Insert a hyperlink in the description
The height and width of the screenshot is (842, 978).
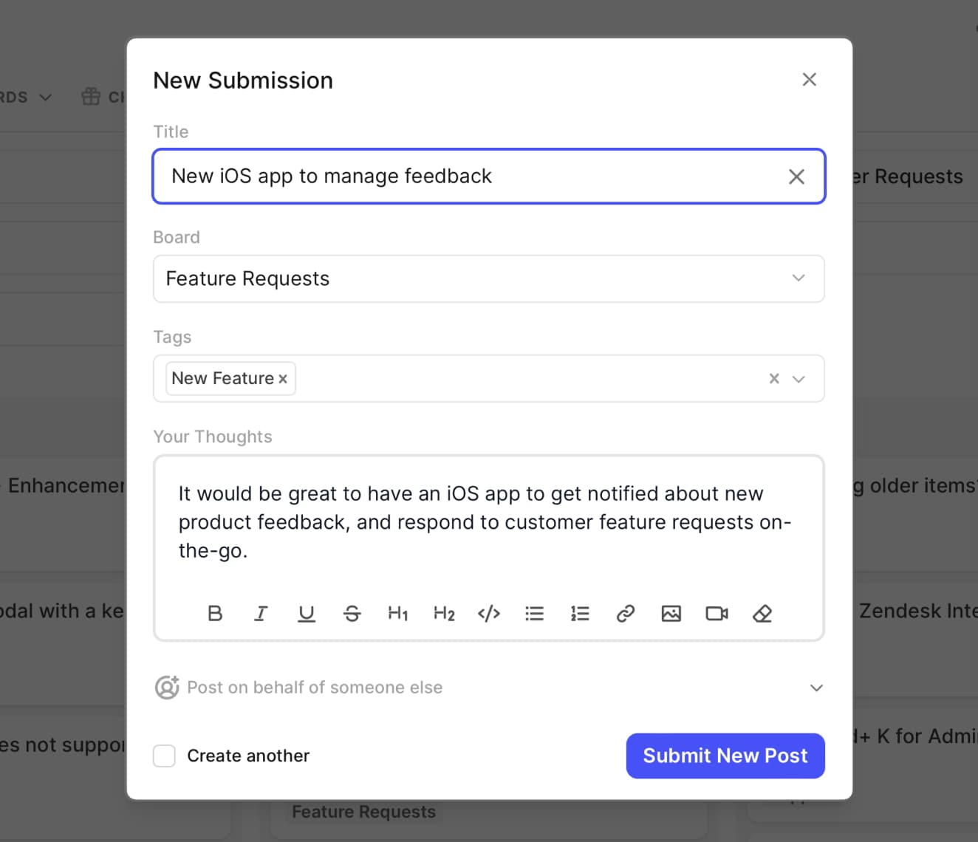coord(626,613)
